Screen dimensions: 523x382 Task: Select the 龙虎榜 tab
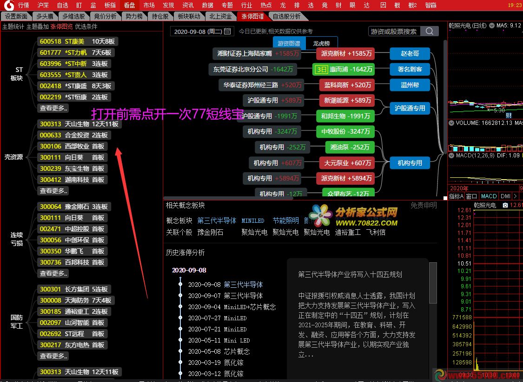point(321,43)
